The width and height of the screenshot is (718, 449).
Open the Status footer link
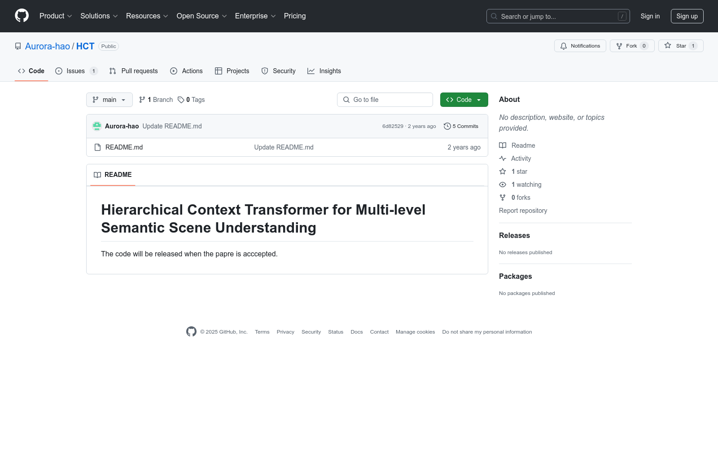pos(336,332)
